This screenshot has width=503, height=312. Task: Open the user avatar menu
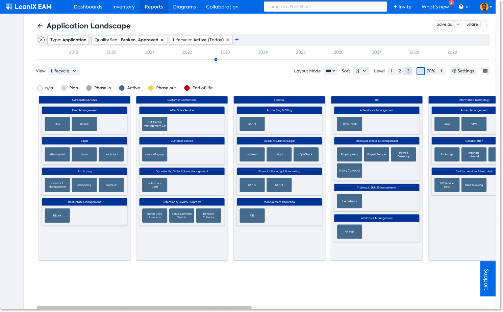[486, 7]
